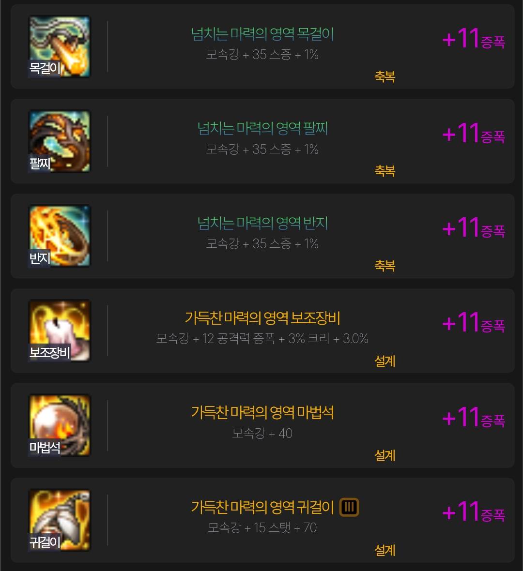This screenshot has width=523, height=571.
Task: Open 넘치는 마력의 영역 목걸이 item name
Action: [262, 34]
